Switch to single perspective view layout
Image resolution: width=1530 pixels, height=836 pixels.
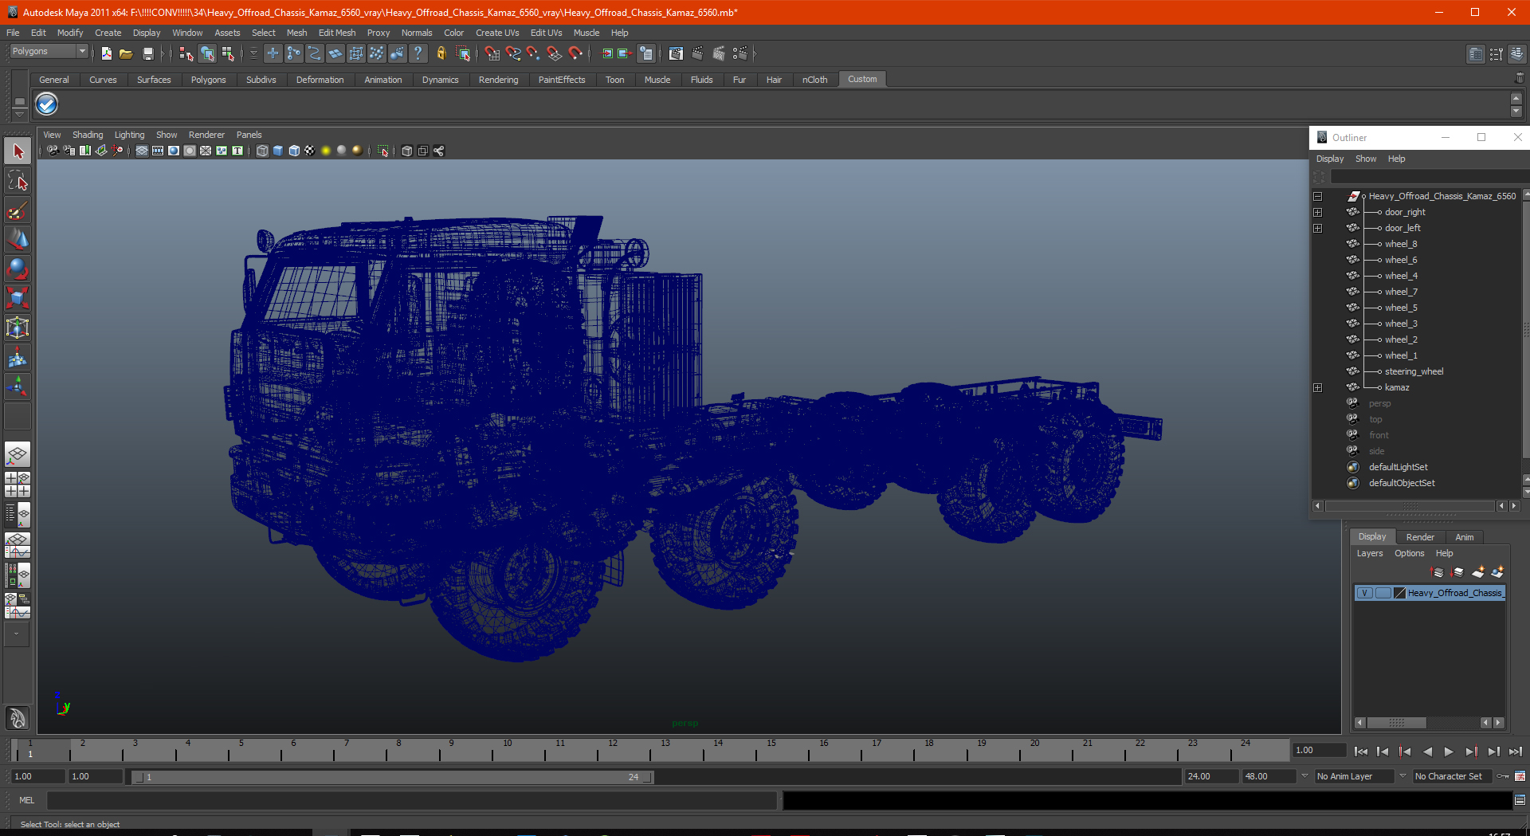(x=18, y=455)
